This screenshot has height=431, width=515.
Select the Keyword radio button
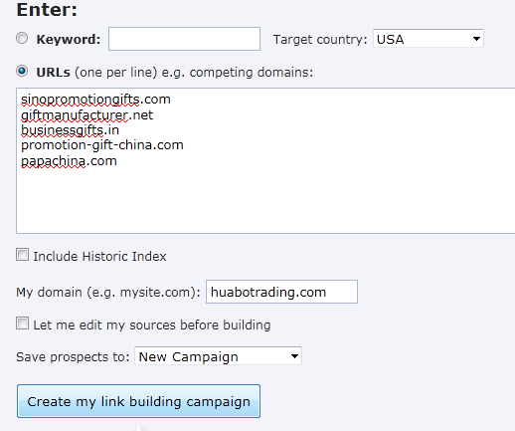click(22, 38)
